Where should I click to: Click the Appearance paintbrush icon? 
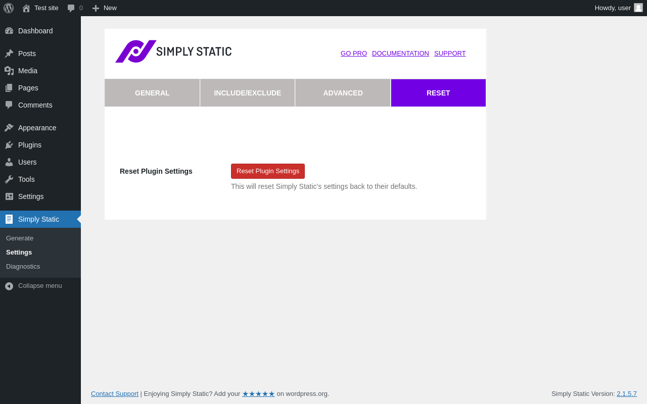click(x=9, y=128)
